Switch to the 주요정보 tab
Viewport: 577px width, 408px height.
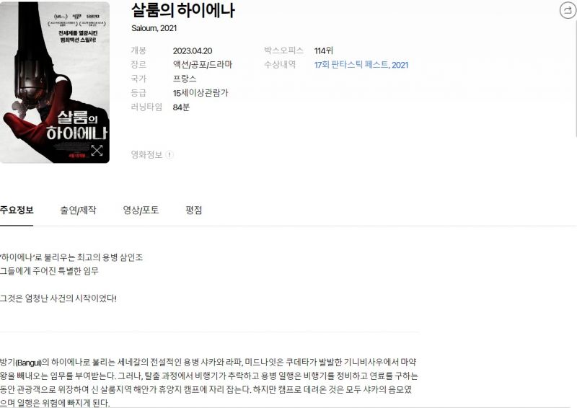(x=17, y=210)
